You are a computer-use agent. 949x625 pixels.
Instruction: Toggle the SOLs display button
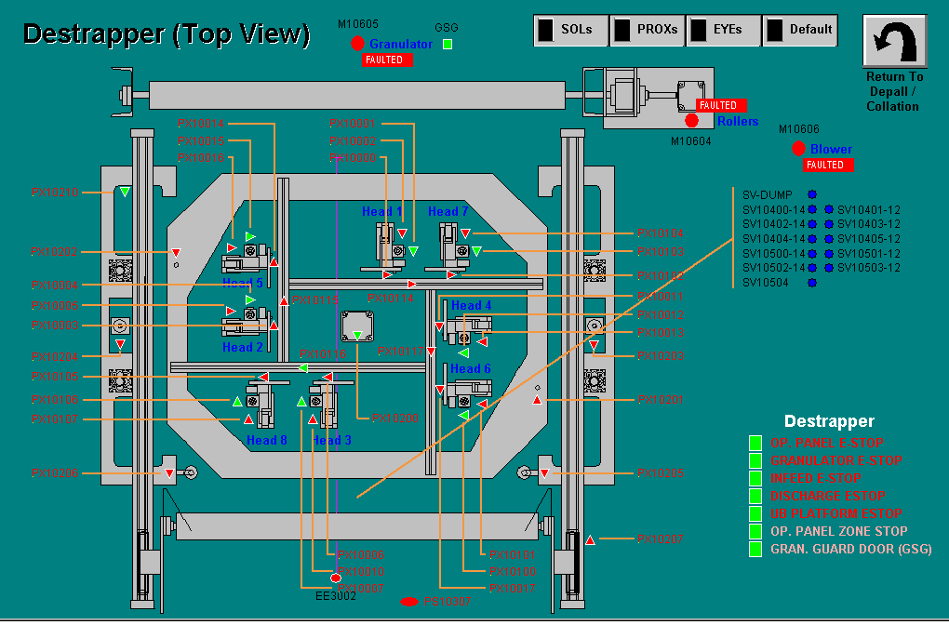tap(570, 30)
